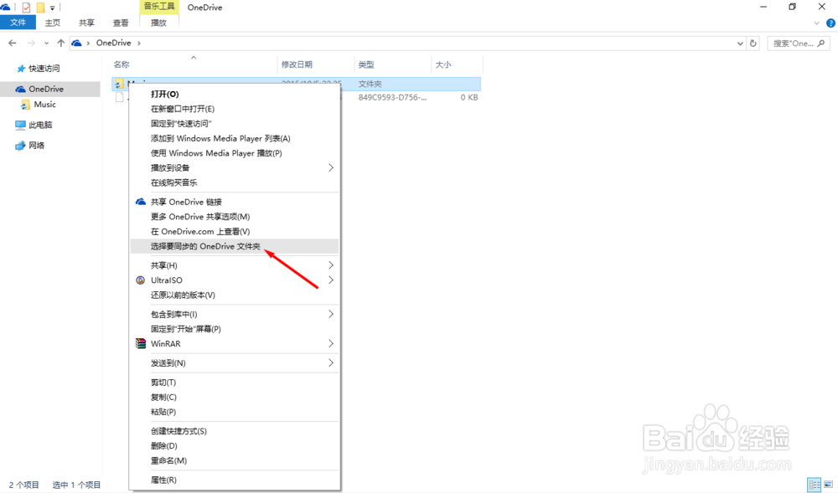Go back with the back arrow
This screenshot has height=493, width=838.
(13, 44)
